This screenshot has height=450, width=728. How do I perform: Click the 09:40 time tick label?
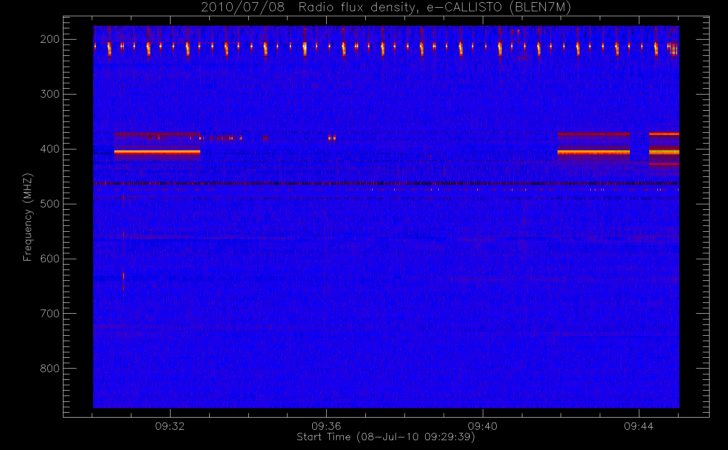[483, 426]
